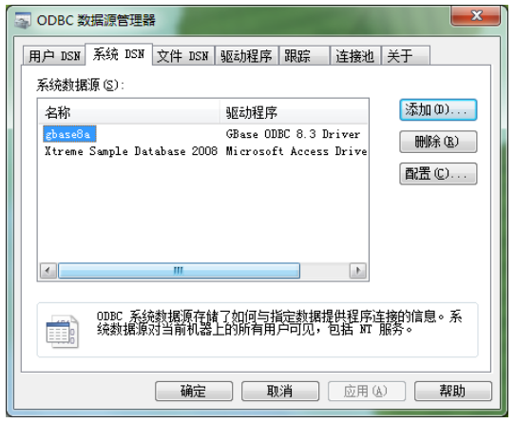Image resolution: width=515 pixels, height=423 pixels.
Task: Select the 驱动程序 tab
Action: (246, 55)
